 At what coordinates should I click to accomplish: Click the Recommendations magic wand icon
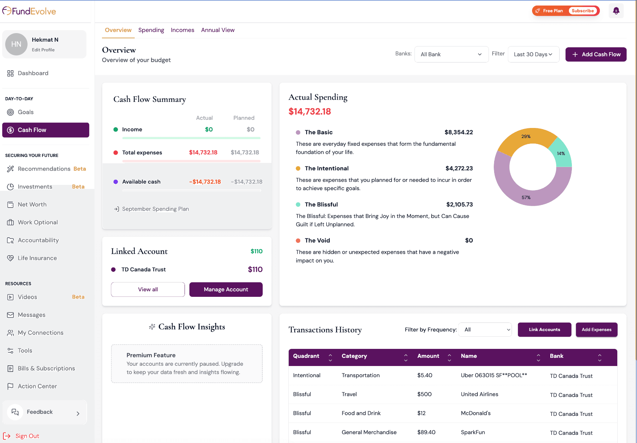click(x=10, y=169)
